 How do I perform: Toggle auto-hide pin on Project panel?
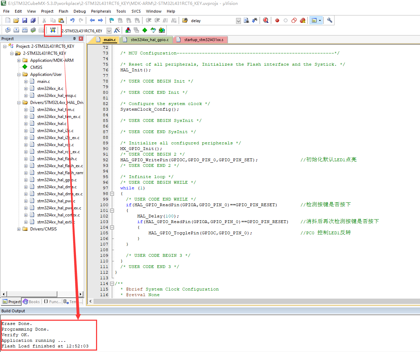74,38
